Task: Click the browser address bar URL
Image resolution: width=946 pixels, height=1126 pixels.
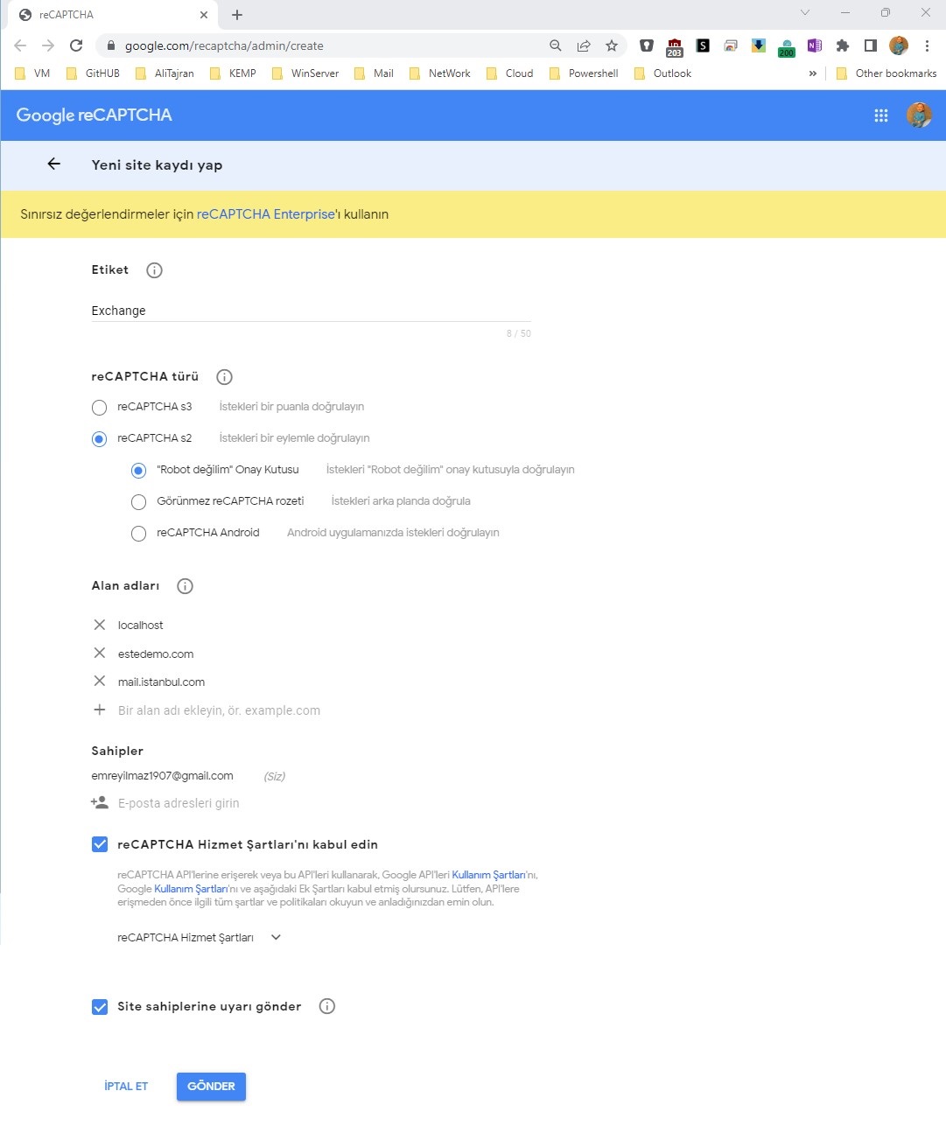Action: 224,45
